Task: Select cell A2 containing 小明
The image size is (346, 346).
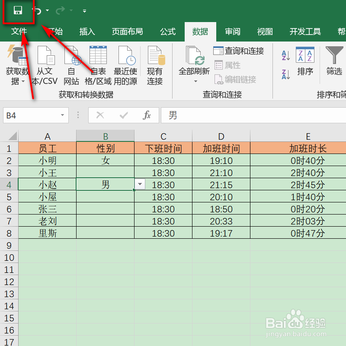Action: click(48, 160)
